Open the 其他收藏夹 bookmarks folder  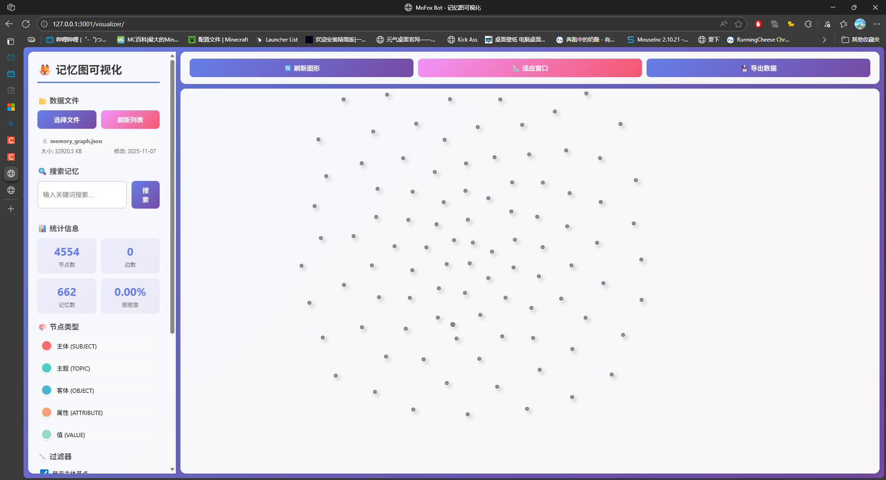pos(861,40)
